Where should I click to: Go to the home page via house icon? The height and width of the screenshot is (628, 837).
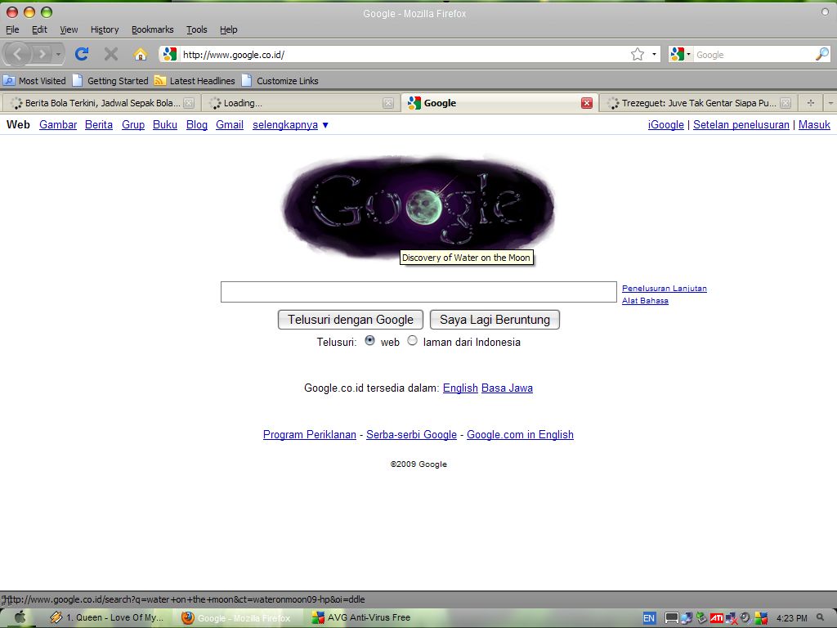[140, 54]
